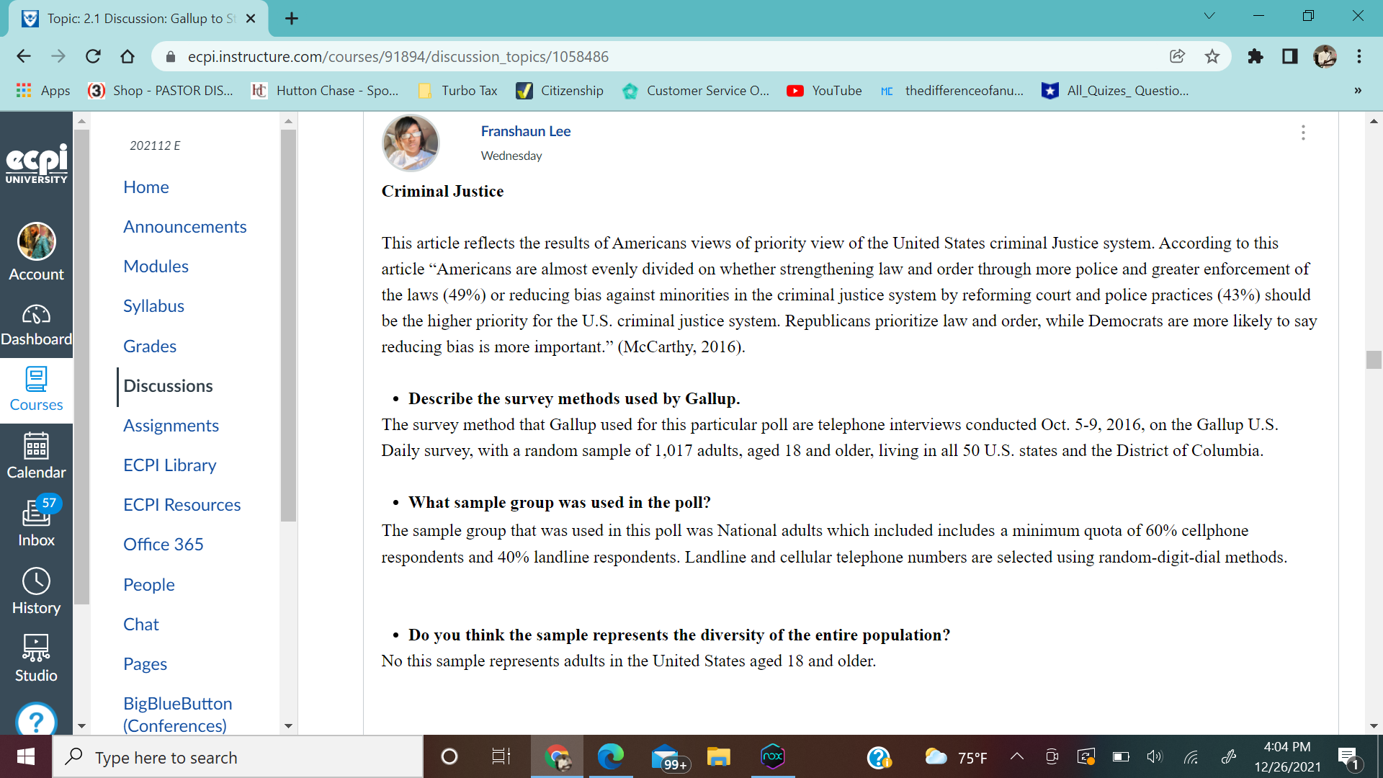Select Assignments in course navigation
Viewport: 1383px width, 778px height.
(171, 425)
